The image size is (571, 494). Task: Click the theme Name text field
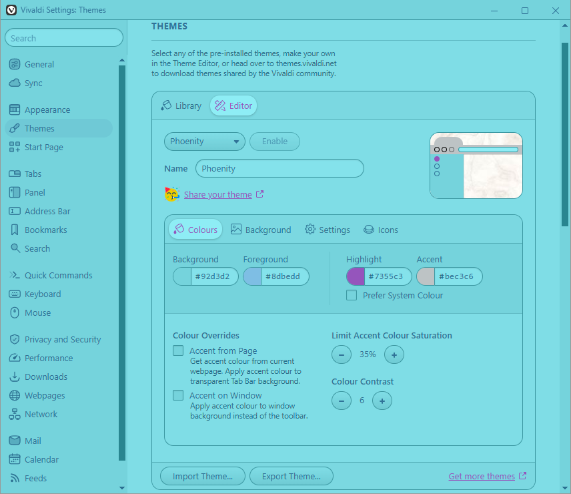pos(279,168)
